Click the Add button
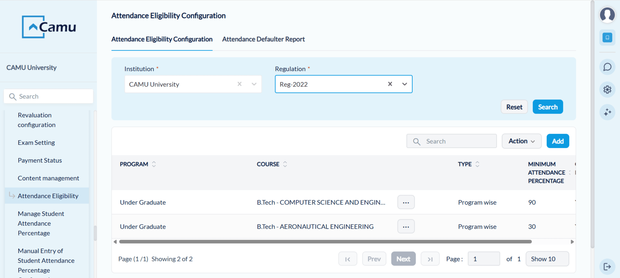 coord(558,141)
